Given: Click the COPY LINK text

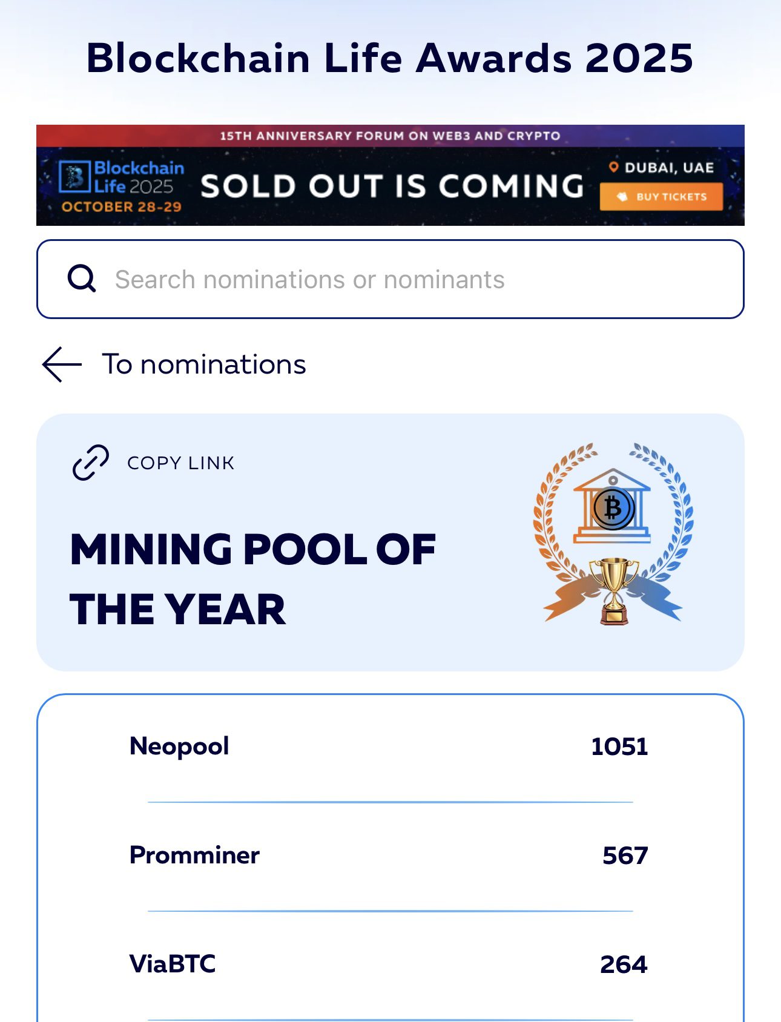Looking at the screenshot, I should point(180,463).
